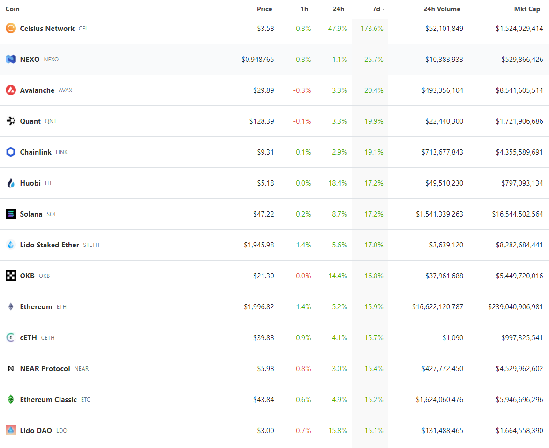Click the STETH ticker symbol
This screenshot has height=448, width=549.
(x=91, y=245)
